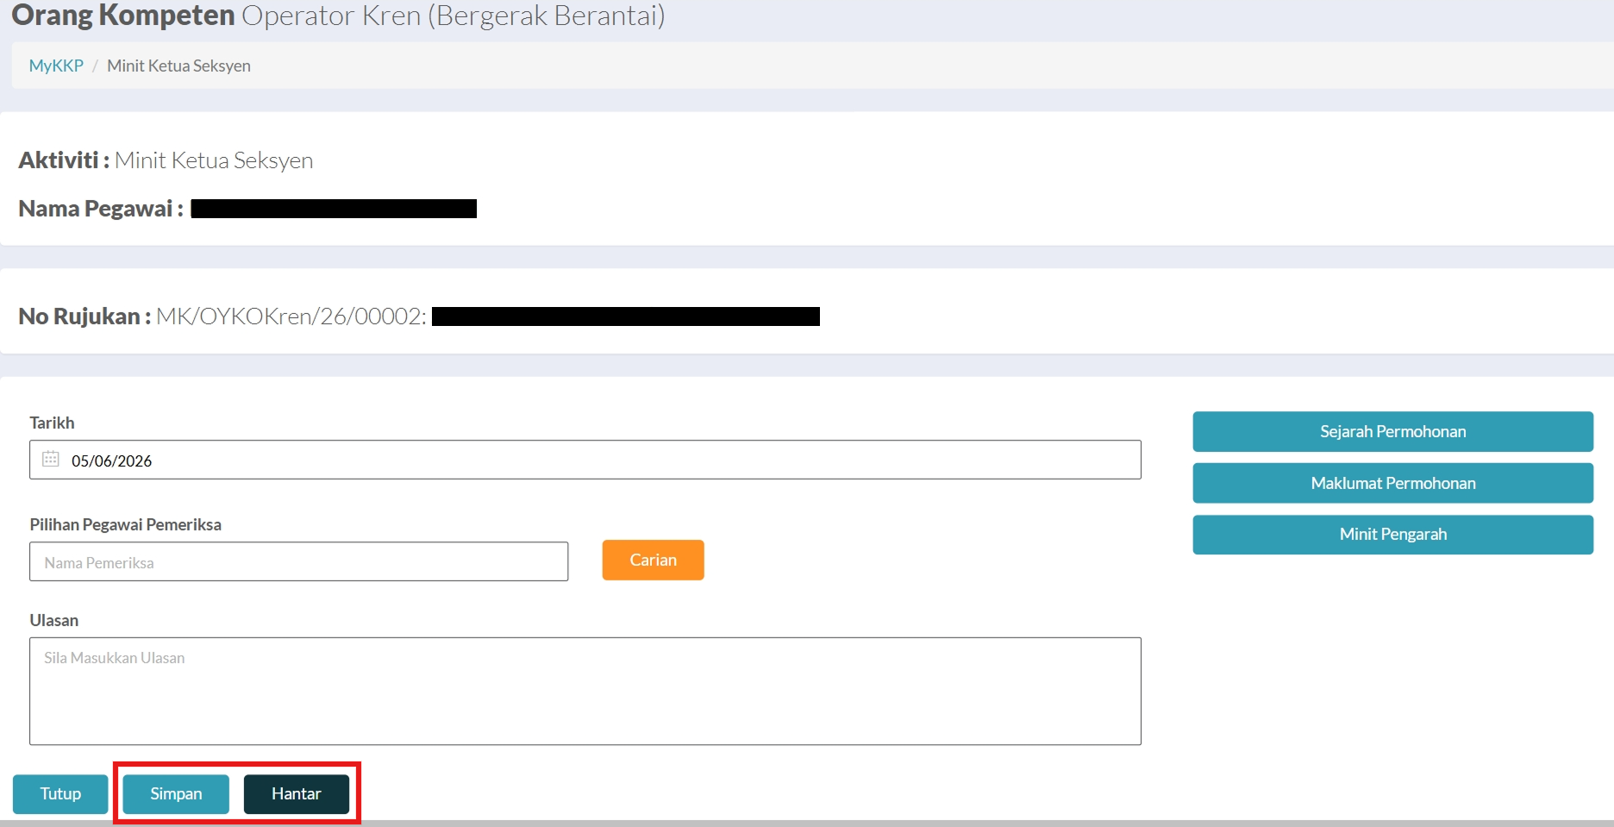
Task: Open the MyKKP breadcrumb link
Action: 56,66
